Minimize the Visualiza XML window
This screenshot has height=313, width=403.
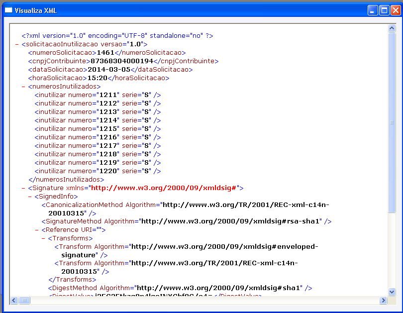pos(373,10)
